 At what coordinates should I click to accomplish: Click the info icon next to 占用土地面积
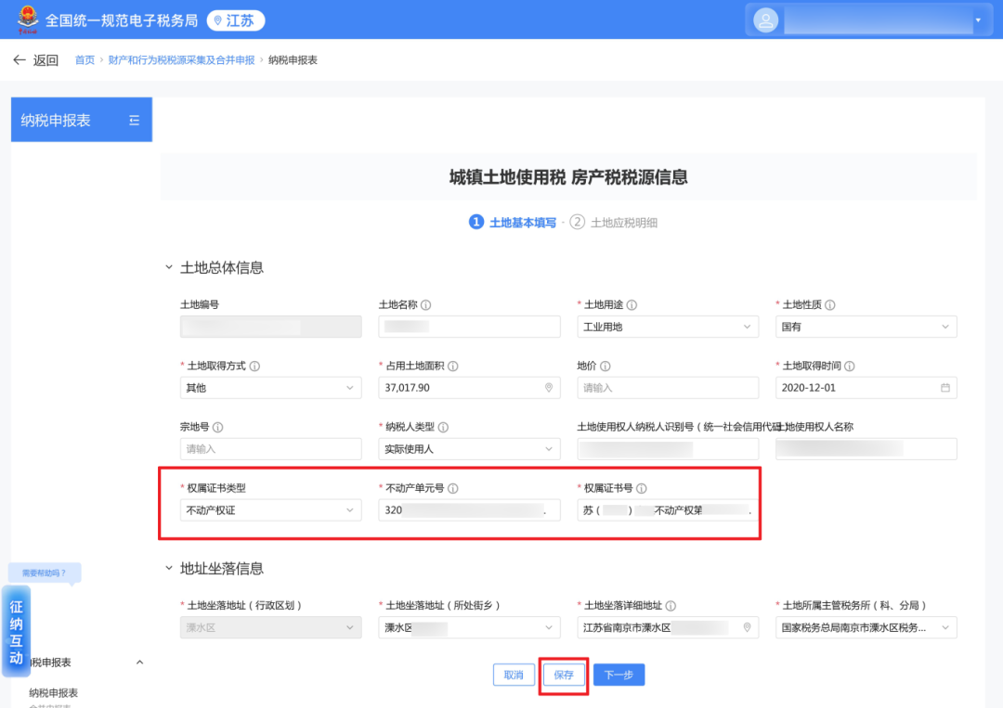coord(453,367)
